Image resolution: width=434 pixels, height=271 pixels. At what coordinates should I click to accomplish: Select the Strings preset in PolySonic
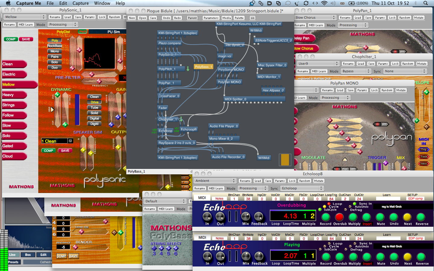point(14,105)
